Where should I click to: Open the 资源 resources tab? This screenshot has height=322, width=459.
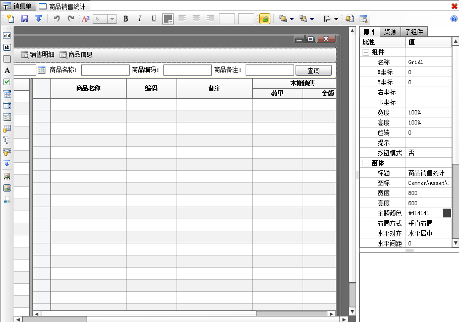[x=390, y=32]
